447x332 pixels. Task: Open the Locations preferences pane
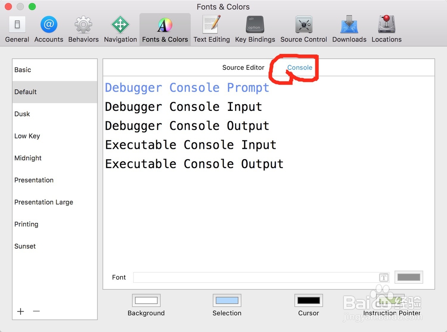tap(386, 29)
